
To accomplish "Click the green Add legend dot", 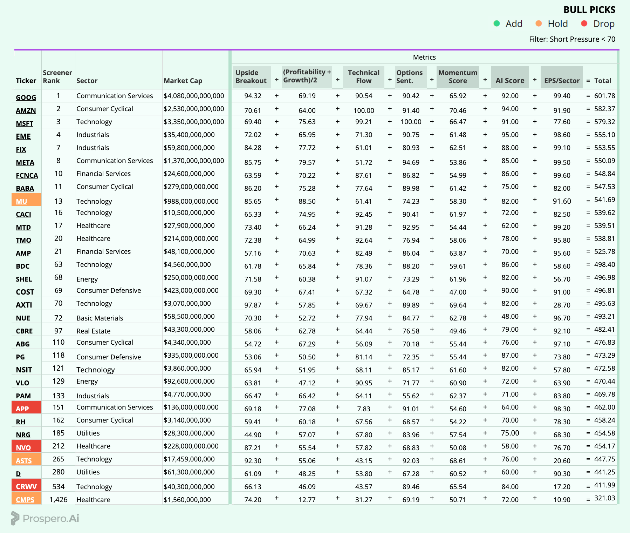I will 497,23.
